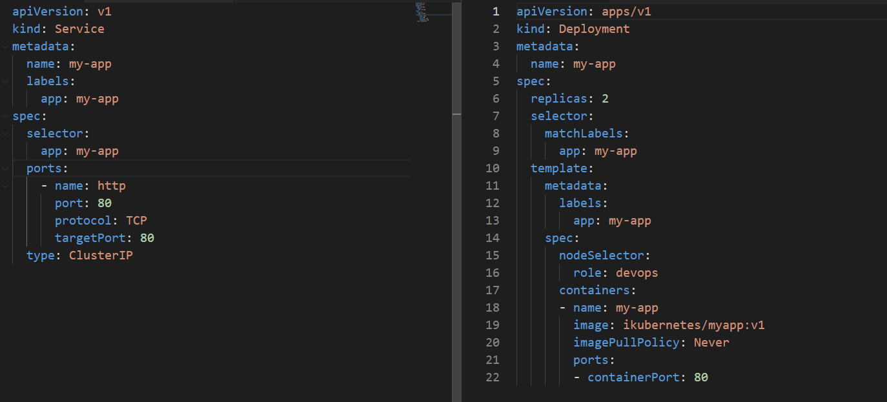Click 'selector:' on line 7
This screenshot has height=402, width=887.
[x=562, y=116]
